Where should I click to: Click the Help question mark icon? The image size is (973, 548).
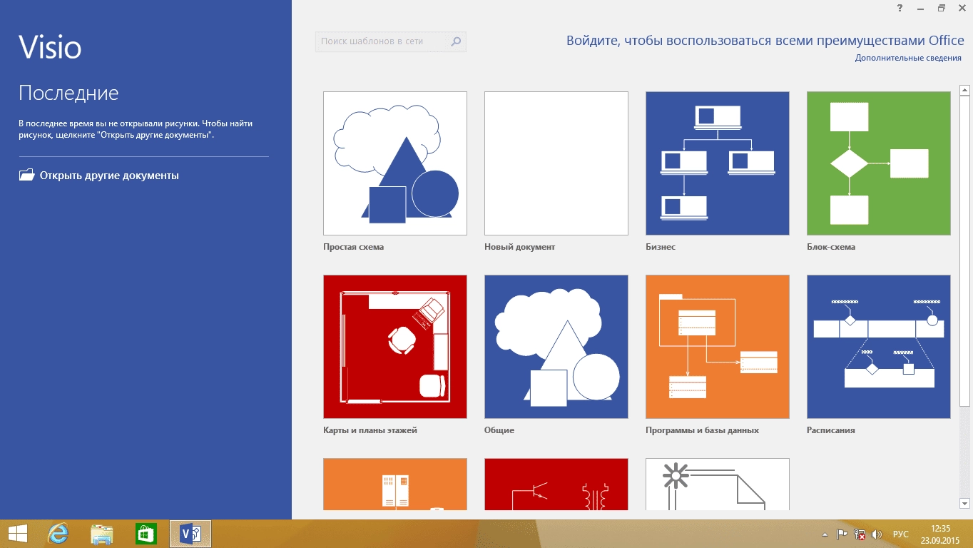[x=900, y=8]
